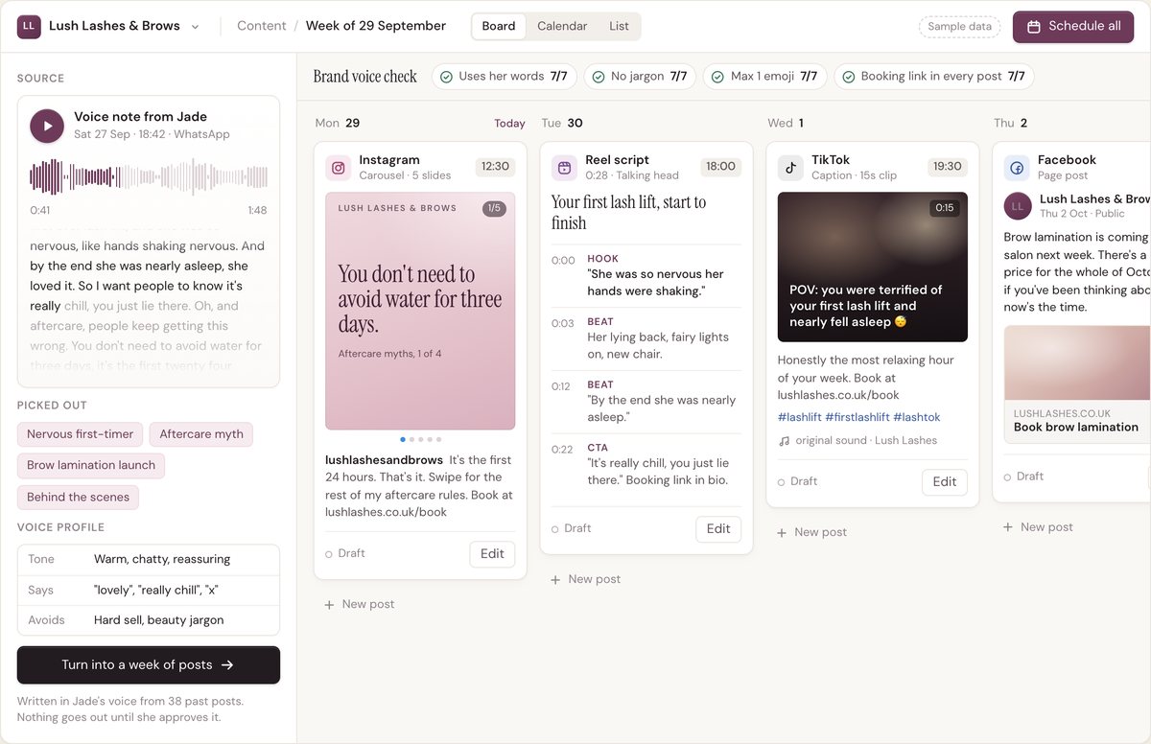The image size is (1151, 744).
Task: Expand the Lush Lashes & Brows workspace dropdown
Action: point(196,27)
